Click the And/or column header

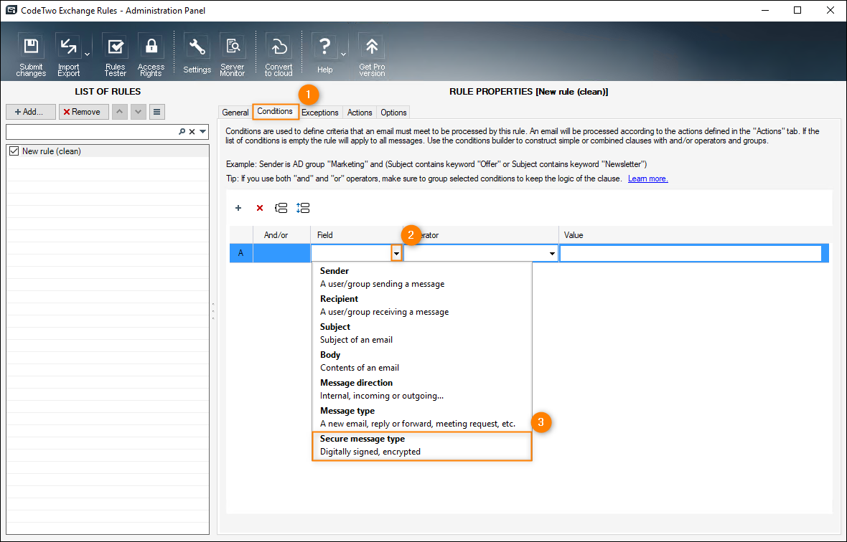point(281,235)
